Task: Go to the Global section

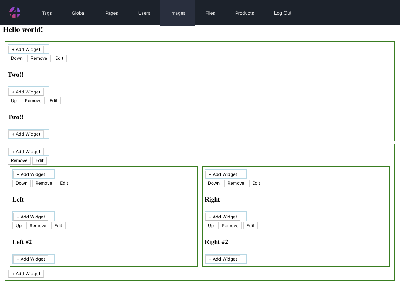Action: [x=79, y=13]
